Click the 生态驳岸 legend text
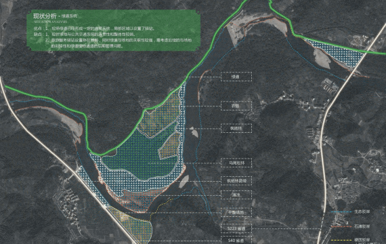386x244 pixels. tap(362, 211)
